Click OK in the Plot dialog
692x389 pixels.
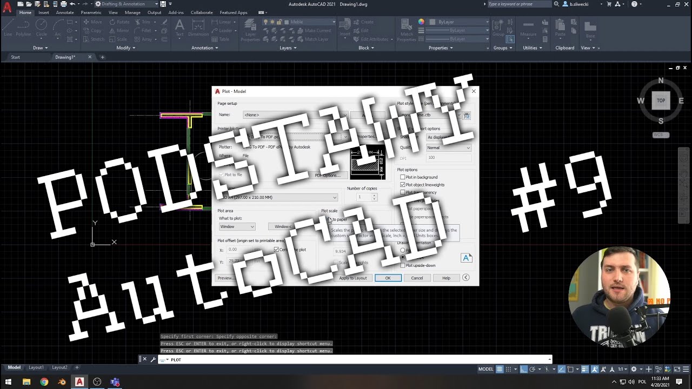pos(388,278)
